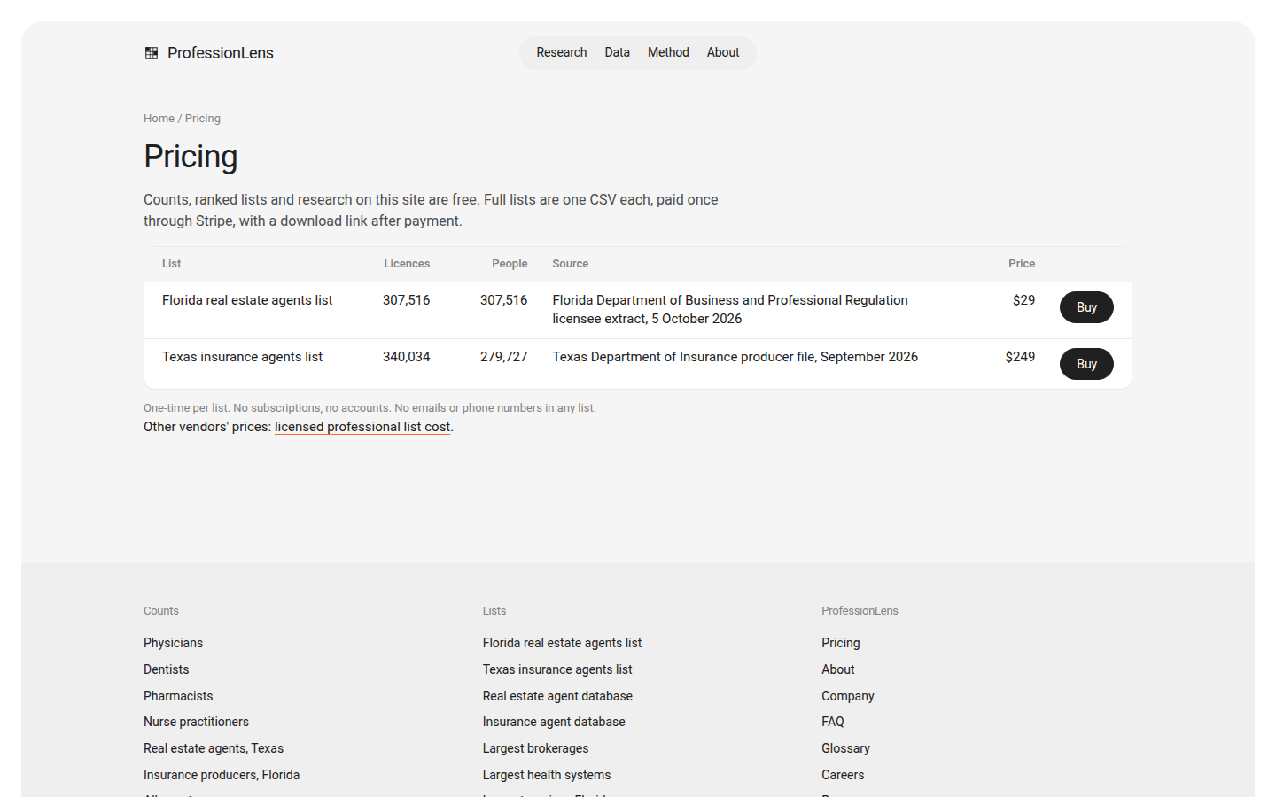Open footer Texas insurance agents list link
1276x797 pixels.
point(557,669)
